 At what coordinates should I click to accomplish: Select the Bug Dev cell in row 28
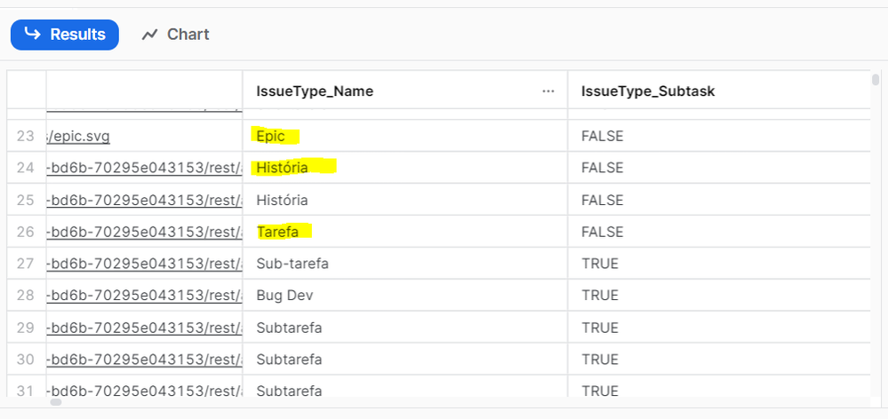point(405,296)
